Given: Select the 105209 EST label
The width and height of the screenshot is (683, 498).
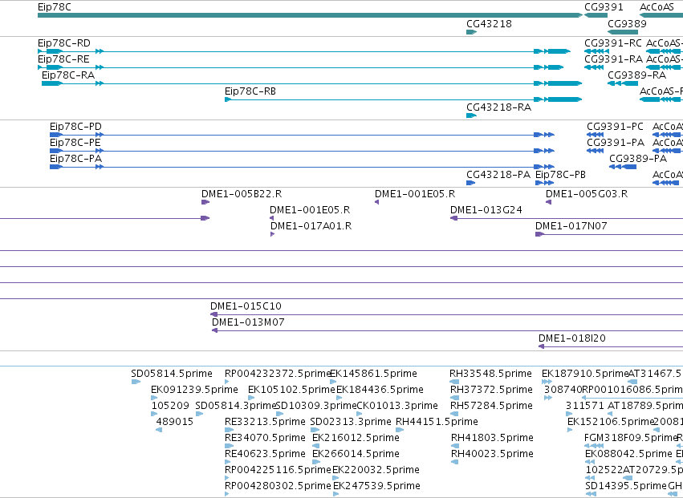Looking at the screenshot, I should (x=170, y=406).
